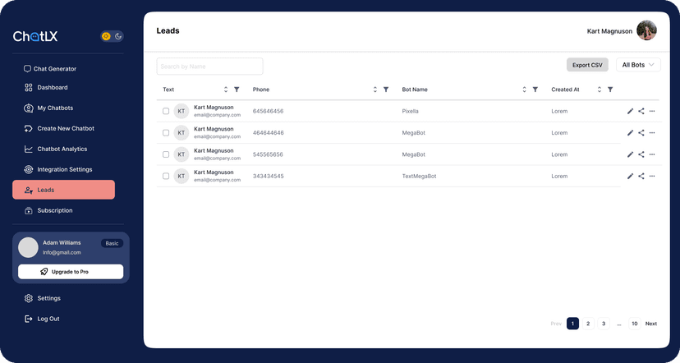Open the three-dot menu for phone 464644646
680x363 pixels.
tap(652, 132)
